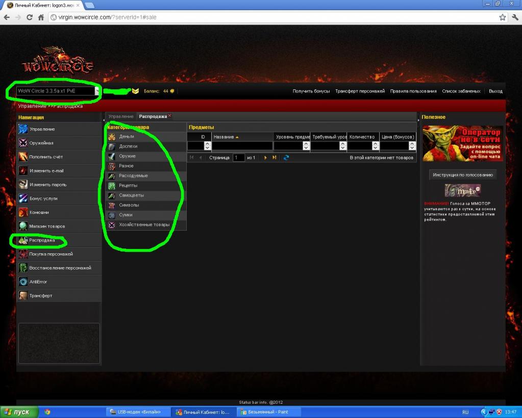Decrease the Количество filter spinner value

point(376,148)
